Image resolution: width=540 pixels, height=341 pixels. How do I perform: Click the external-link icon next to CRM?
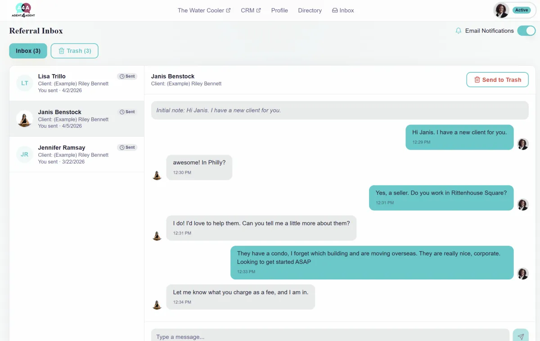click(x=259, y=10)
